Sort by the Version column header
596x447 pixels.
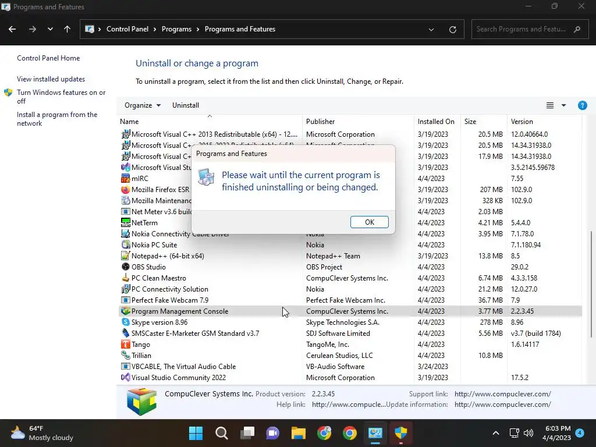[544, 121]
